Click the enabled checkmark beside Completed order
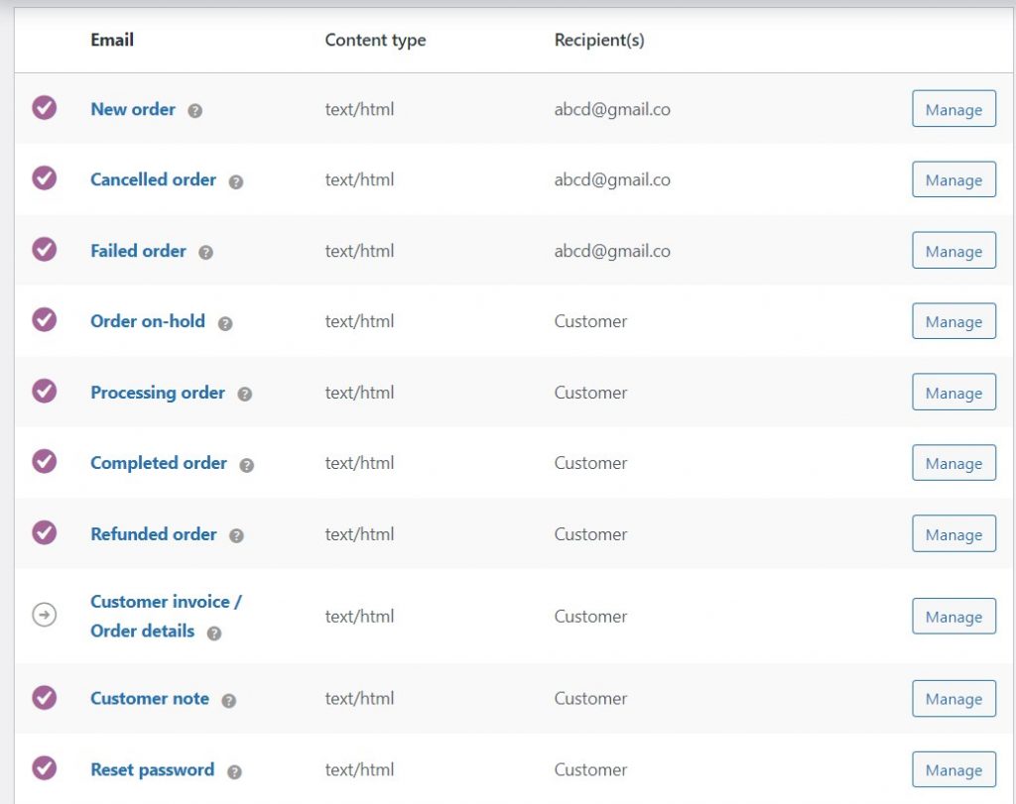 point(44,462)
